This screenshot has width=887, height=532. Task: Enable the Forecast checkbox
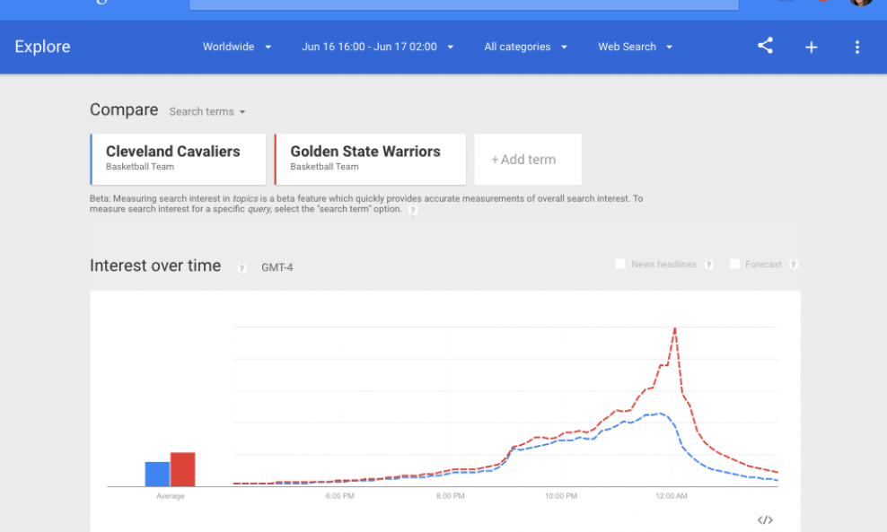pyautogui.click(x=734, y=264)
